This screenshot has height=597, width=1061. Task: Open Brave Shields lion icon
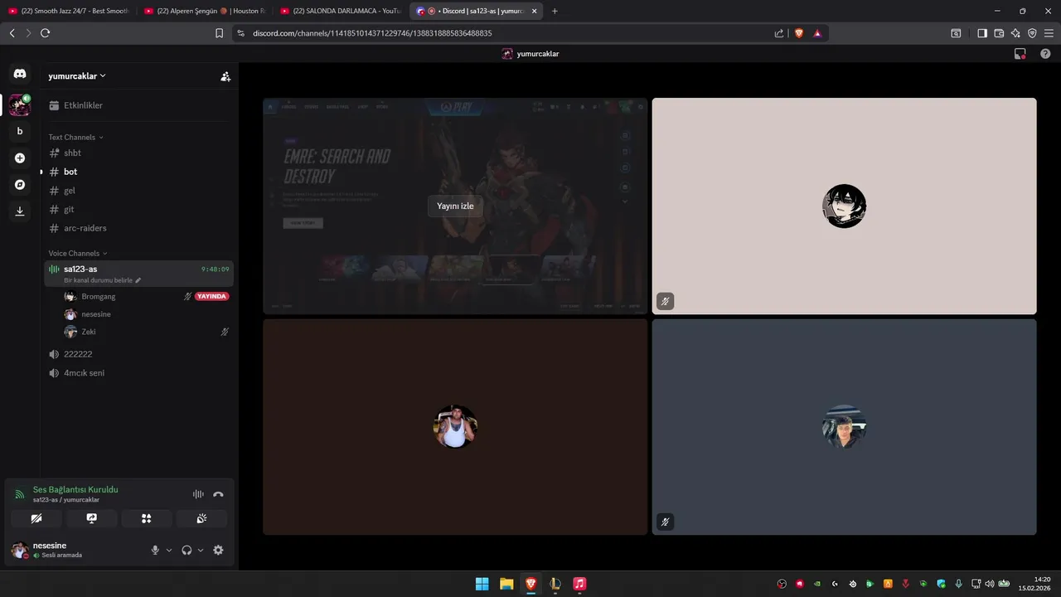799,33
